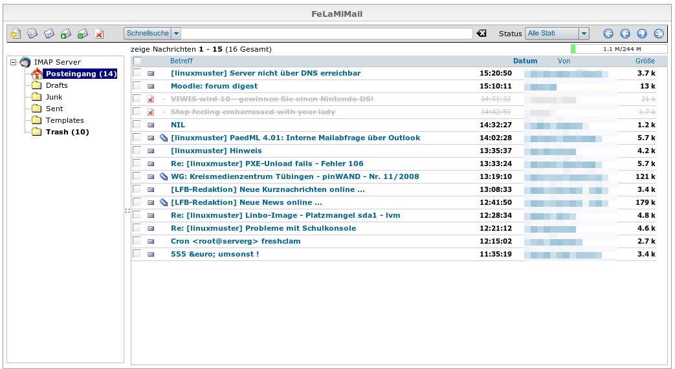Select checkbox for the 'NIL' message

click(x=137, y=125)
